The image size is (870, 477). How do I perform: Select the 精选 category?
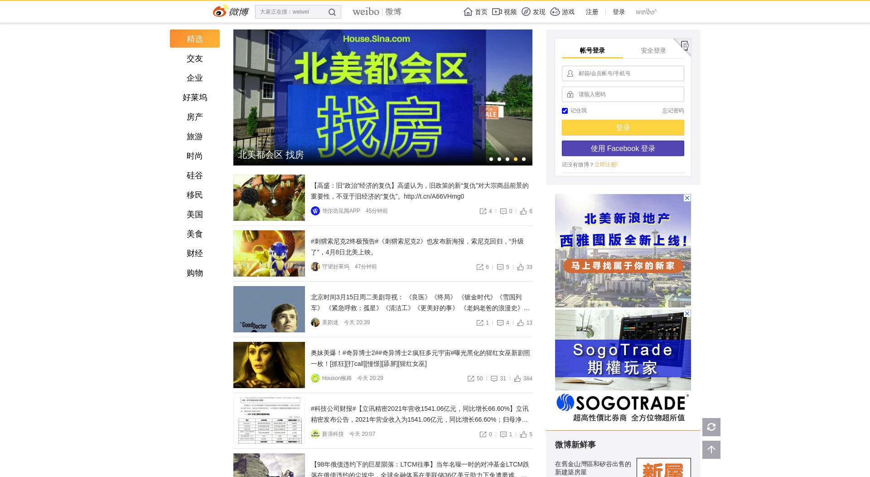point(195,39)
